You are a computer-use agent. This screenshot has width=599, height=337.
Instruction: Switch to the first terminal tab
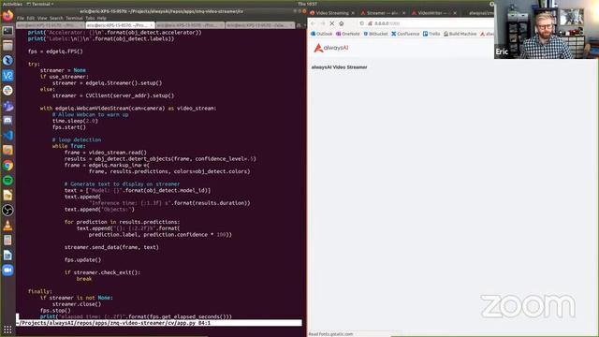51,25
